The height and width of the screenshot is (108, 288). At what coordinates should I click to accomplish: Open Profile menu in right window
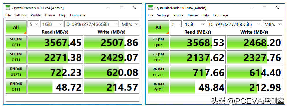pos(178,15)
